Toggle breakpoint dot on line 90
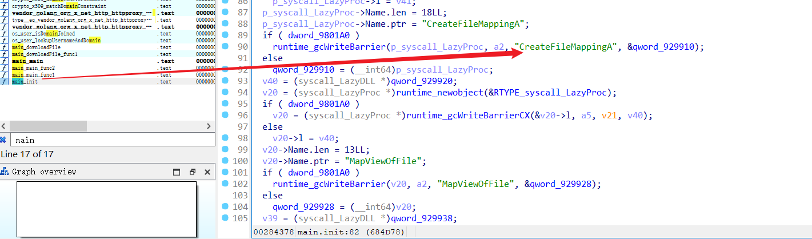The width and height of the screenshot is (812, 239). pyautogui.click(x=225, y=46)
